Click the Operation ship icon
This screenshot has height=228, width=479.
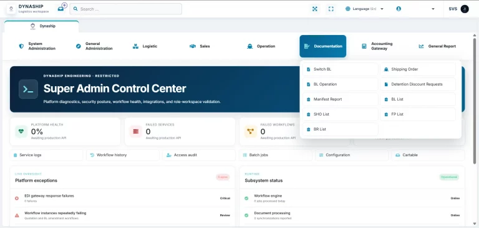(250, 46)
